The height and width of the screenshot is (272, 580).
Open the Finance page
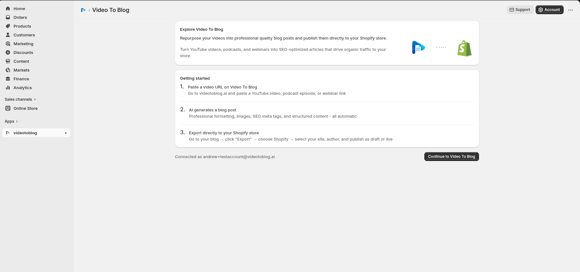[x=36, y=79]
